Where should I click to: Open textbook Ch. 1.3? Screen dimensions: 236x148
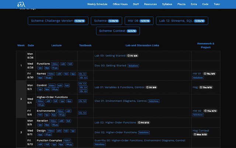[82, 84]
